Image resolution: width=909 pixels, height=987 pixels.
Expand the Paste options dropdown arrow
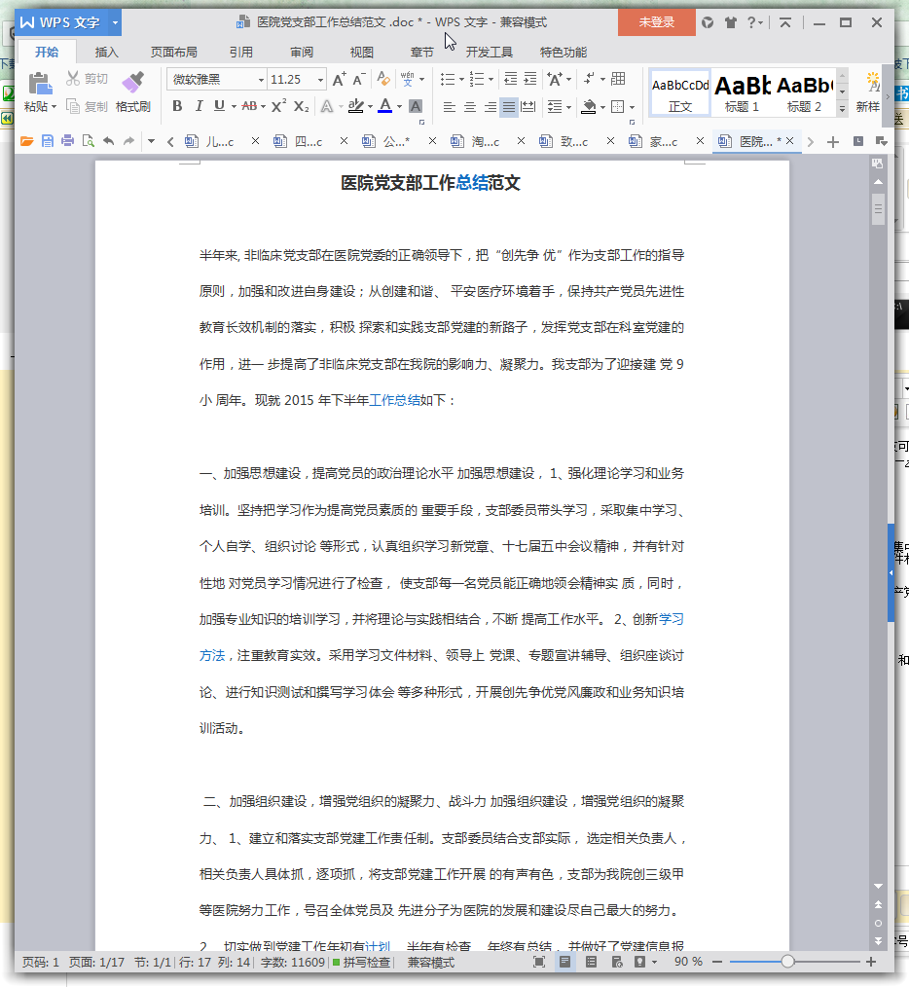click(55, 106)
